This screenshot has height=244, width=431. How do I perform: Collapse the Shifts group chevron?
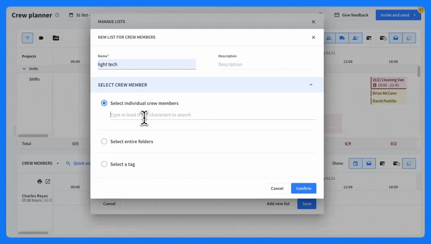point(24,69)
